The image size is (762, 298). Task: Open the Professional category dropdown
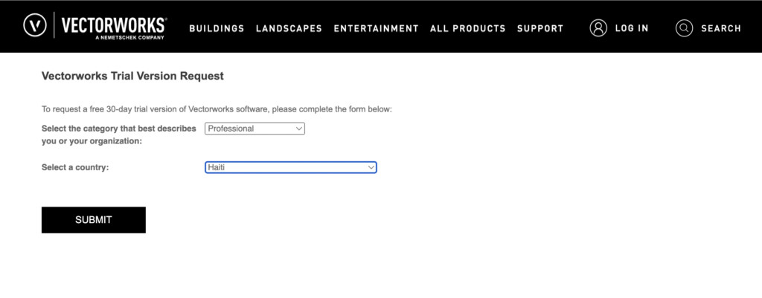point(254,129)
